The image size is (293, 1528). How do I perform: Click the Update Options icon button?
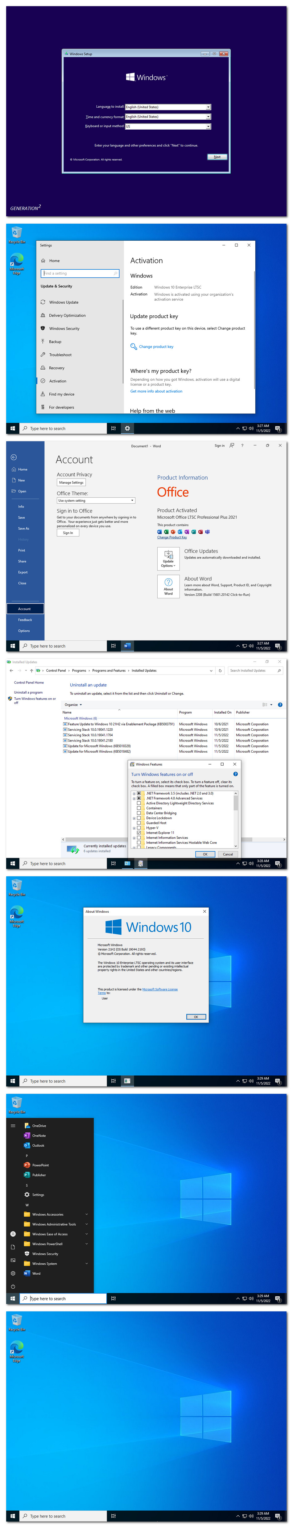pos(168,558)
